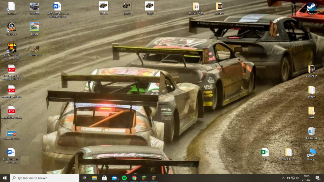This screenshot has height=182, width=324.
Task: Click the Microsoft Store taskbar icon
Action: (104, 178)
